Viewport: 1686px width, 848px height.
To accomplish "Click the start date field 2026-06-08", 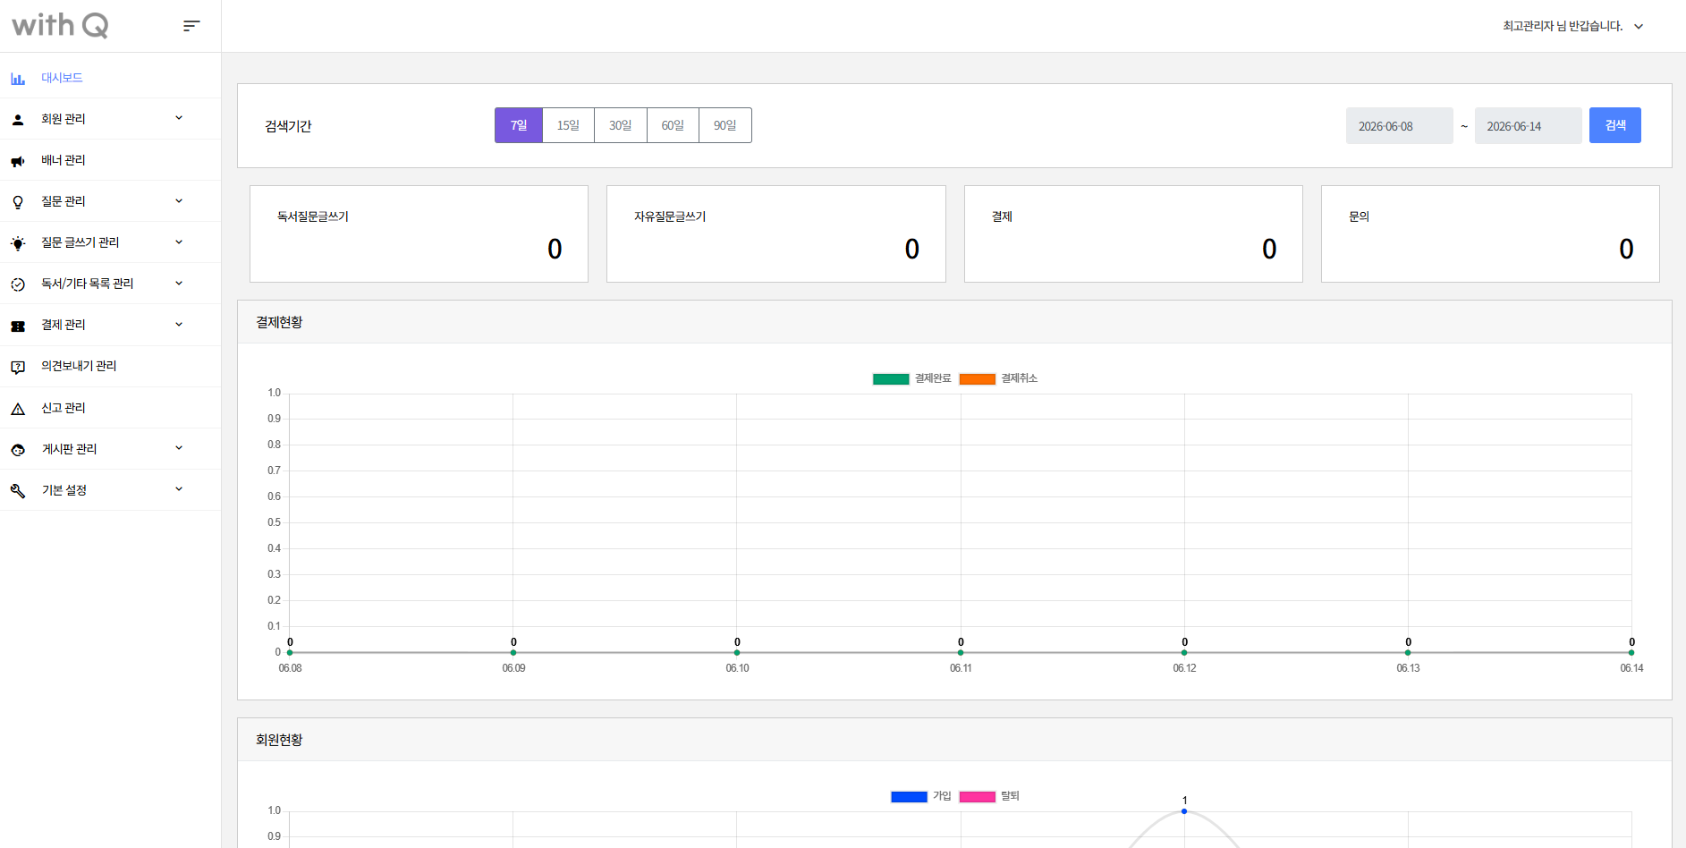I will tap(1399, 126).
